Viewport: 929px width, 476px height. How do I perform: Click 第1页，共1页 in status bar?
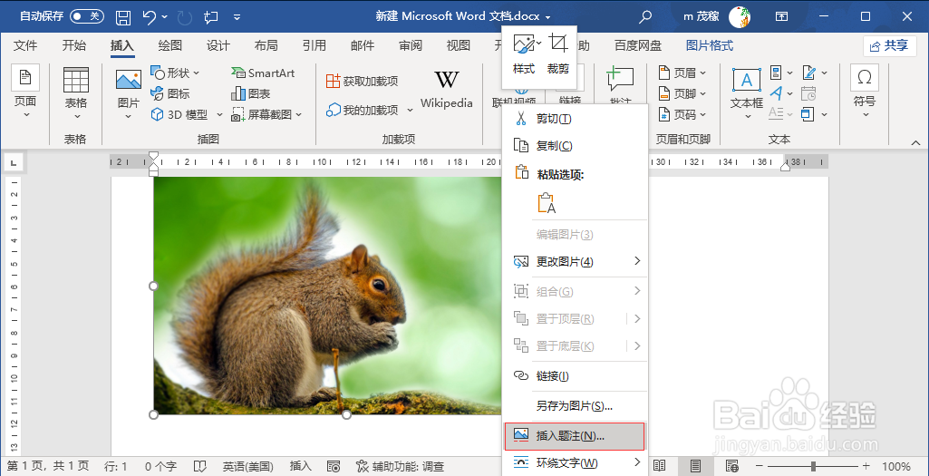pos(48,467)
